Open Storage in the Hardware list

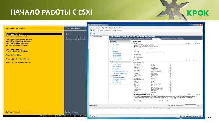[114, 50]
